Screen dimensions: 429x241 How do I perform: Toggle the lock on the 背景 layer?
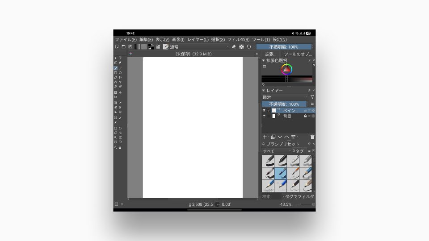[305, 116]
